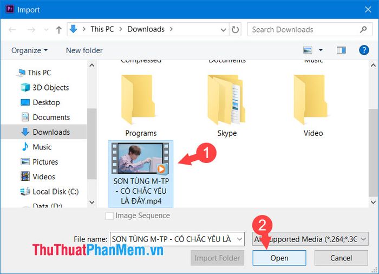Viewport: 379px width, 274px height.
Task: Open the view options dropdown arrow
Action: click(321, 50)
